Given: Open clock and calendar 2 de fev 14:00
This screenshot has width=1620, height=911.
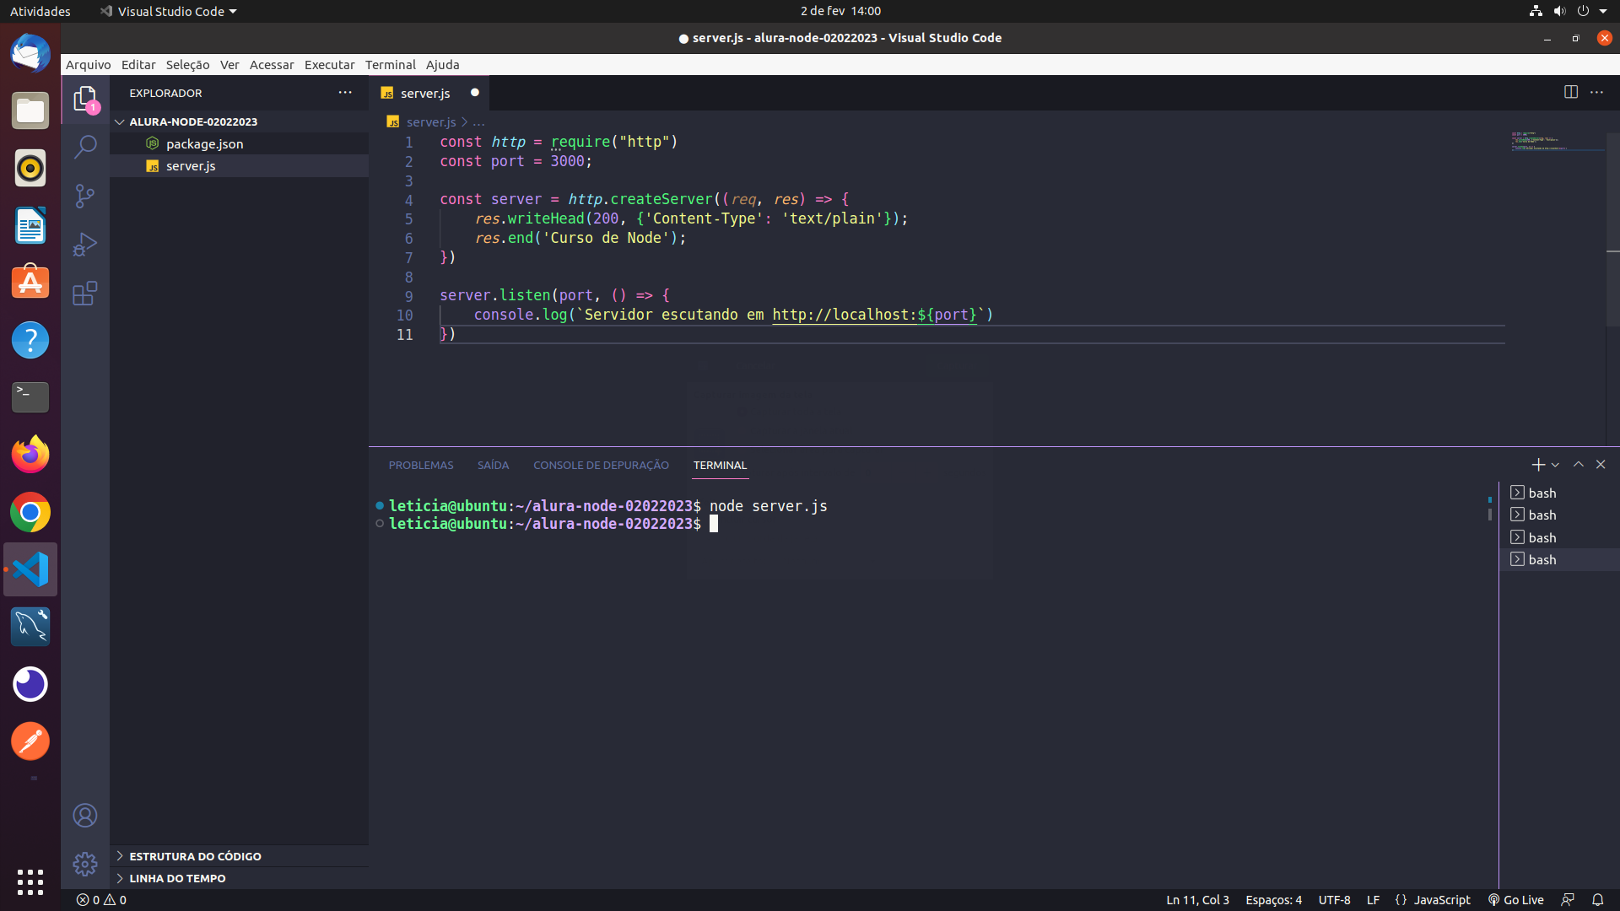Looking at the screenshot, I should [840, 11].
